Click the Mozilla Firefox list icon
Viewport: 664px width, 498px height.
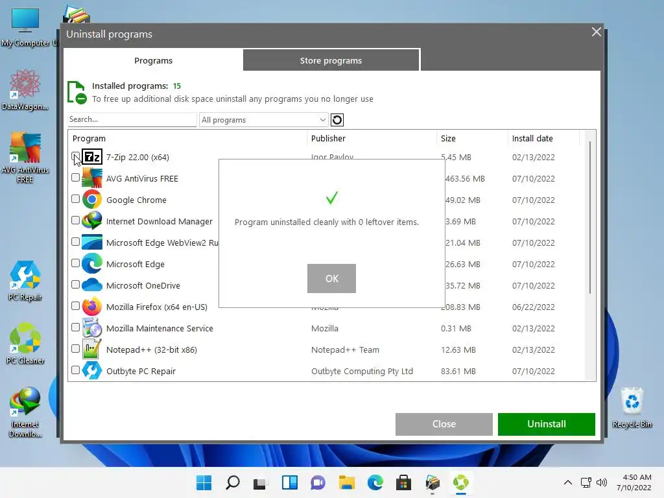click(92, 307)
